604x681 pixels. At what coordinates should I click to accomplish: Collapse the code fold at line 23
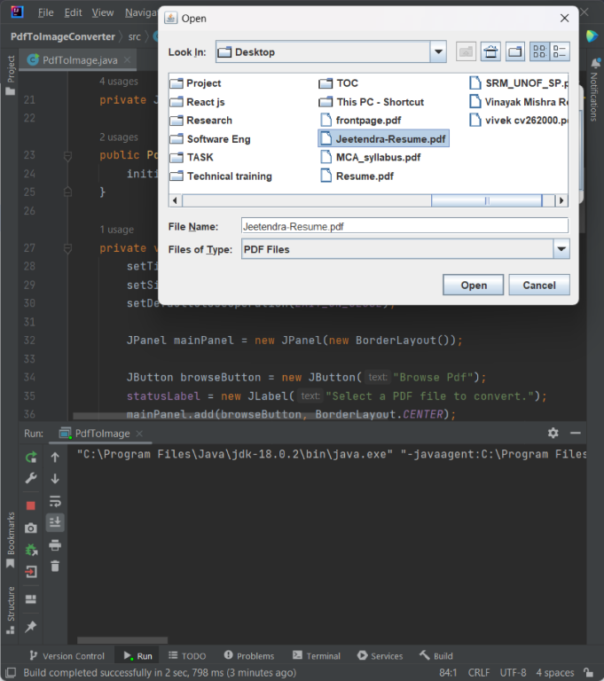pos(67,155)
